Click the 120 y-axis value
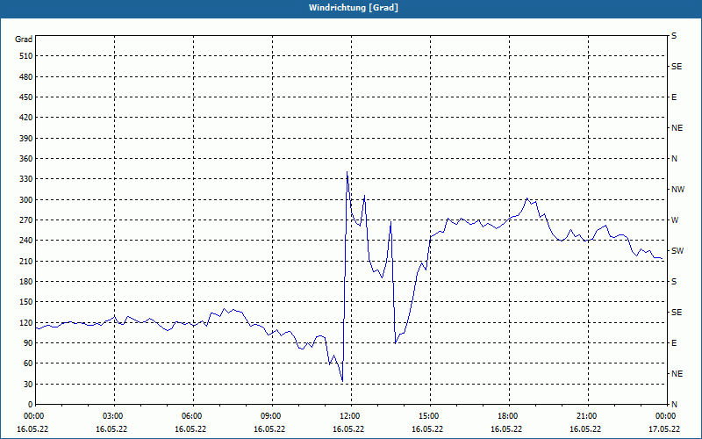This screenshot has height=439, width=702. tap(26, 322)
